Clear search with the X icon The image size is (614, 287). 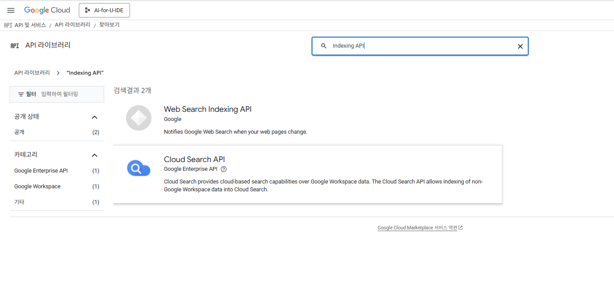[x=520, y=46]
